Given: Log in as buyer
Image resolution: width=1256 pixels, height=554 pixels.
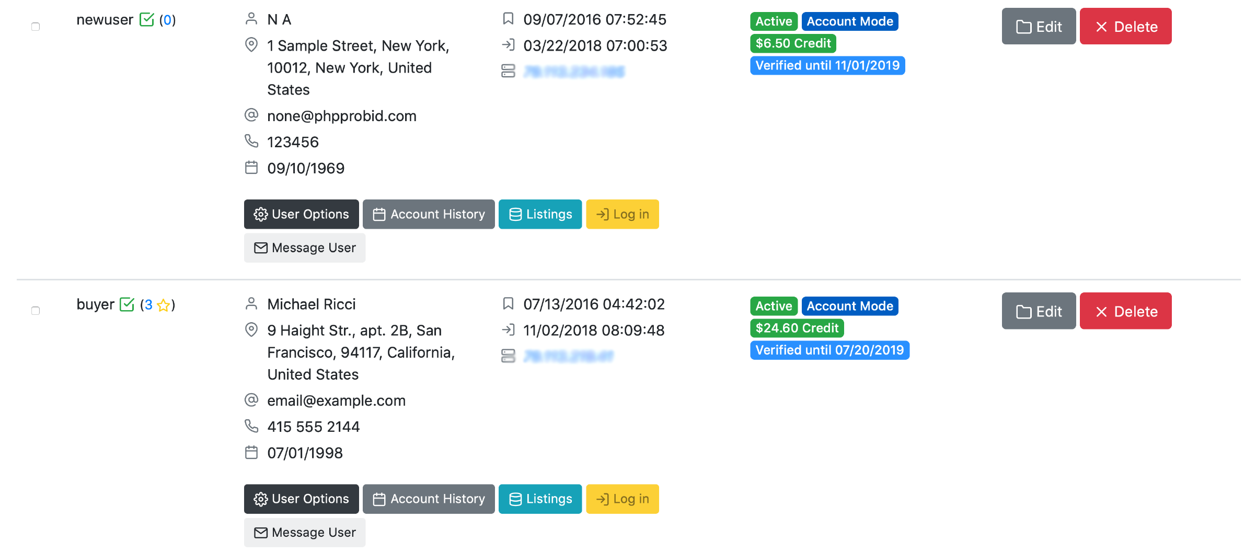Looking at the screenshot, I should click(x=622, y=499).
